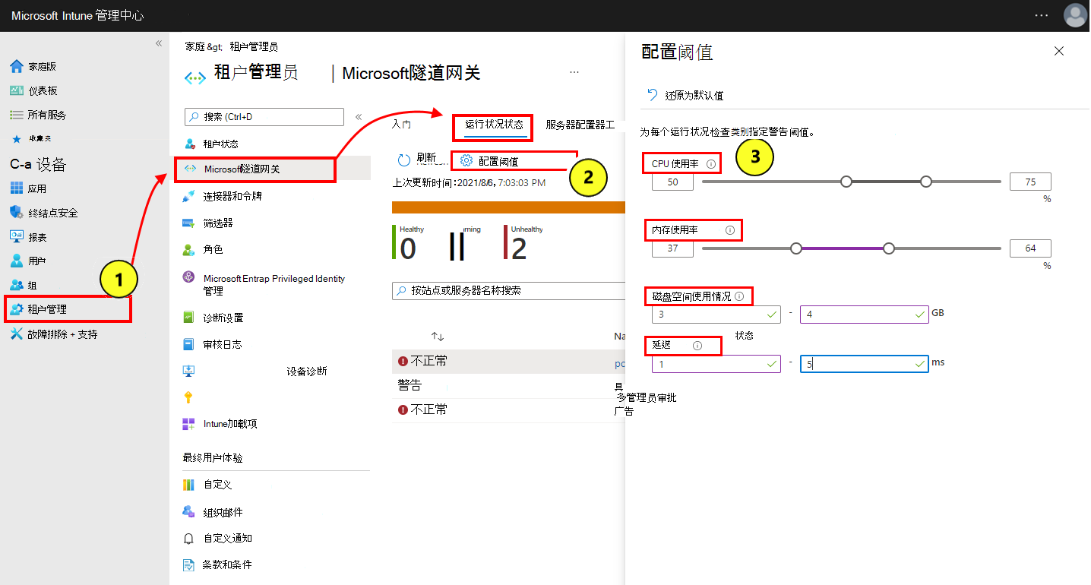This screenshot has height=585, width=1091.
Task: Click the CPU lower value field showing 50
Action: pyautogui.click(x=672, y=182)
